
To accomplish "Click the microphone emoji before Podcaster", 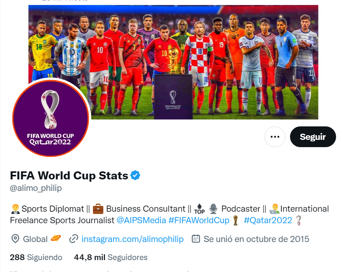I will pyautogui.click(x=213, y=209).
